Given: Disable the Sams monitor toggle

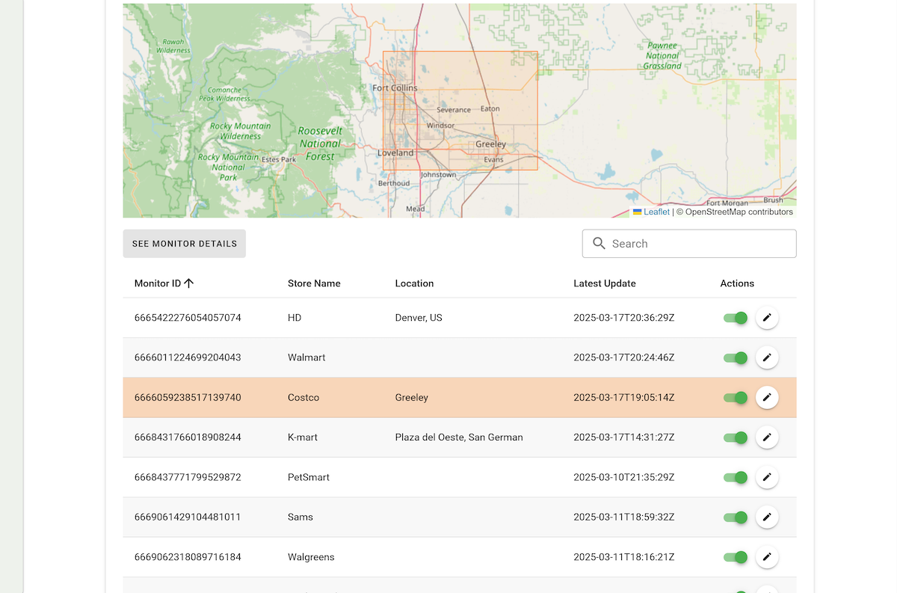Looking at the screenshot, I should pos(736,517).
